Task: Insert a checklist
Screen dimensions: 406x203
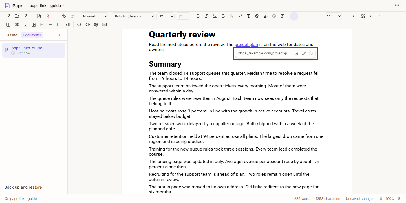Action: click(x=68, y=25)
